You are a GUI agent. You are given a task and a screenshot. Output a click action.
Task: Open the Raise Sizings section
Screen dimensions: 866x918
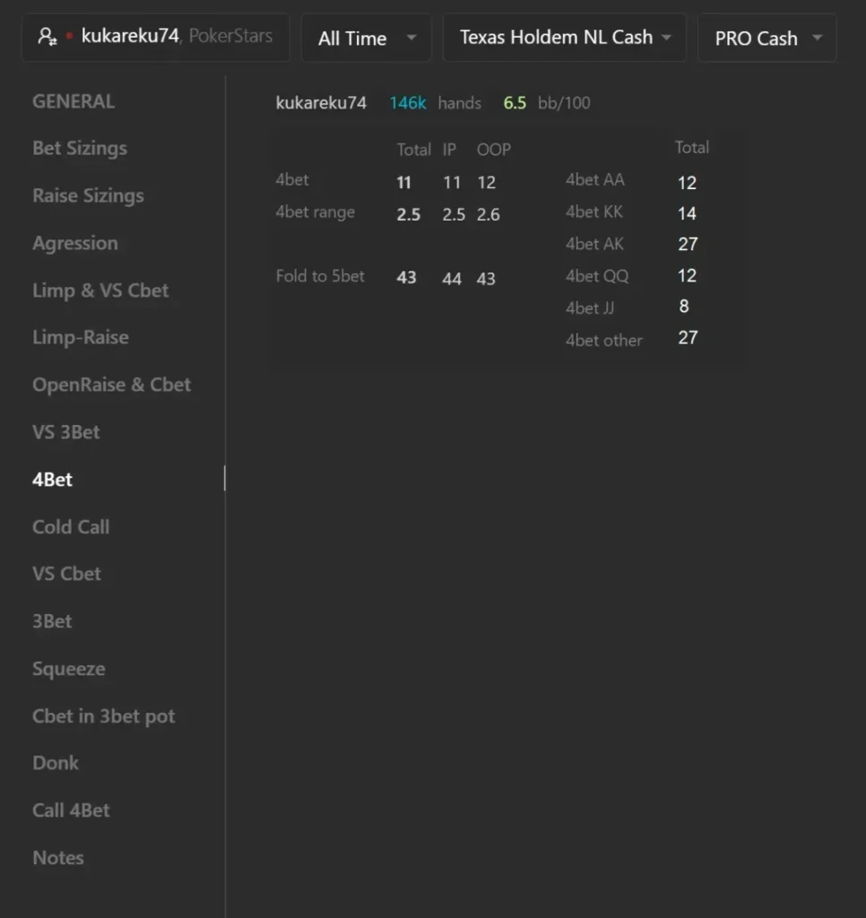(x=88, y=195)
